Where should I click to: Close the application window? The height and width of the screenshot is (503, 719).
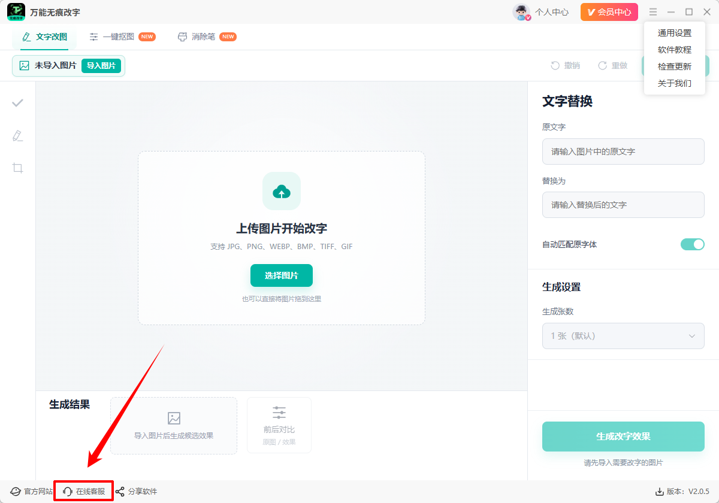(x=707, y=12)
